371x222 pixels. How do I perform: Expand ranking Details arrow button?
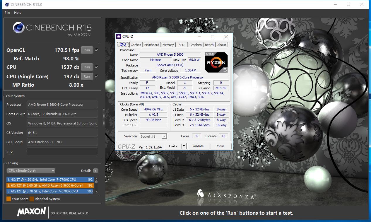pyautogui.click(x=96, y=171)
